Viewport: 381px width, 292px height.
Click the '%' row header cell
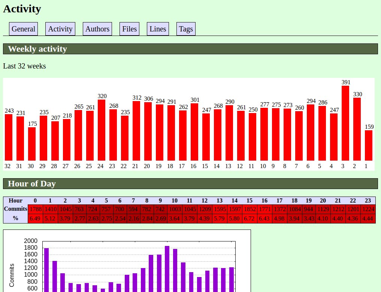point(16,218)
